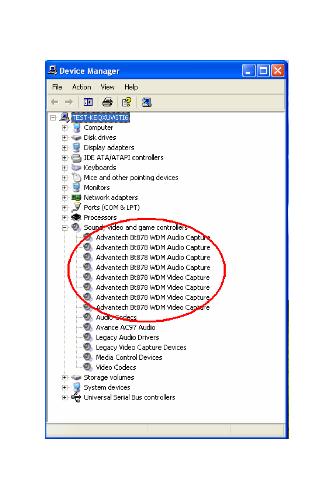Click the Ports (COM & LPT) icon
The image size is (330, 495).
pyautogui.click(x=76, y=208)
